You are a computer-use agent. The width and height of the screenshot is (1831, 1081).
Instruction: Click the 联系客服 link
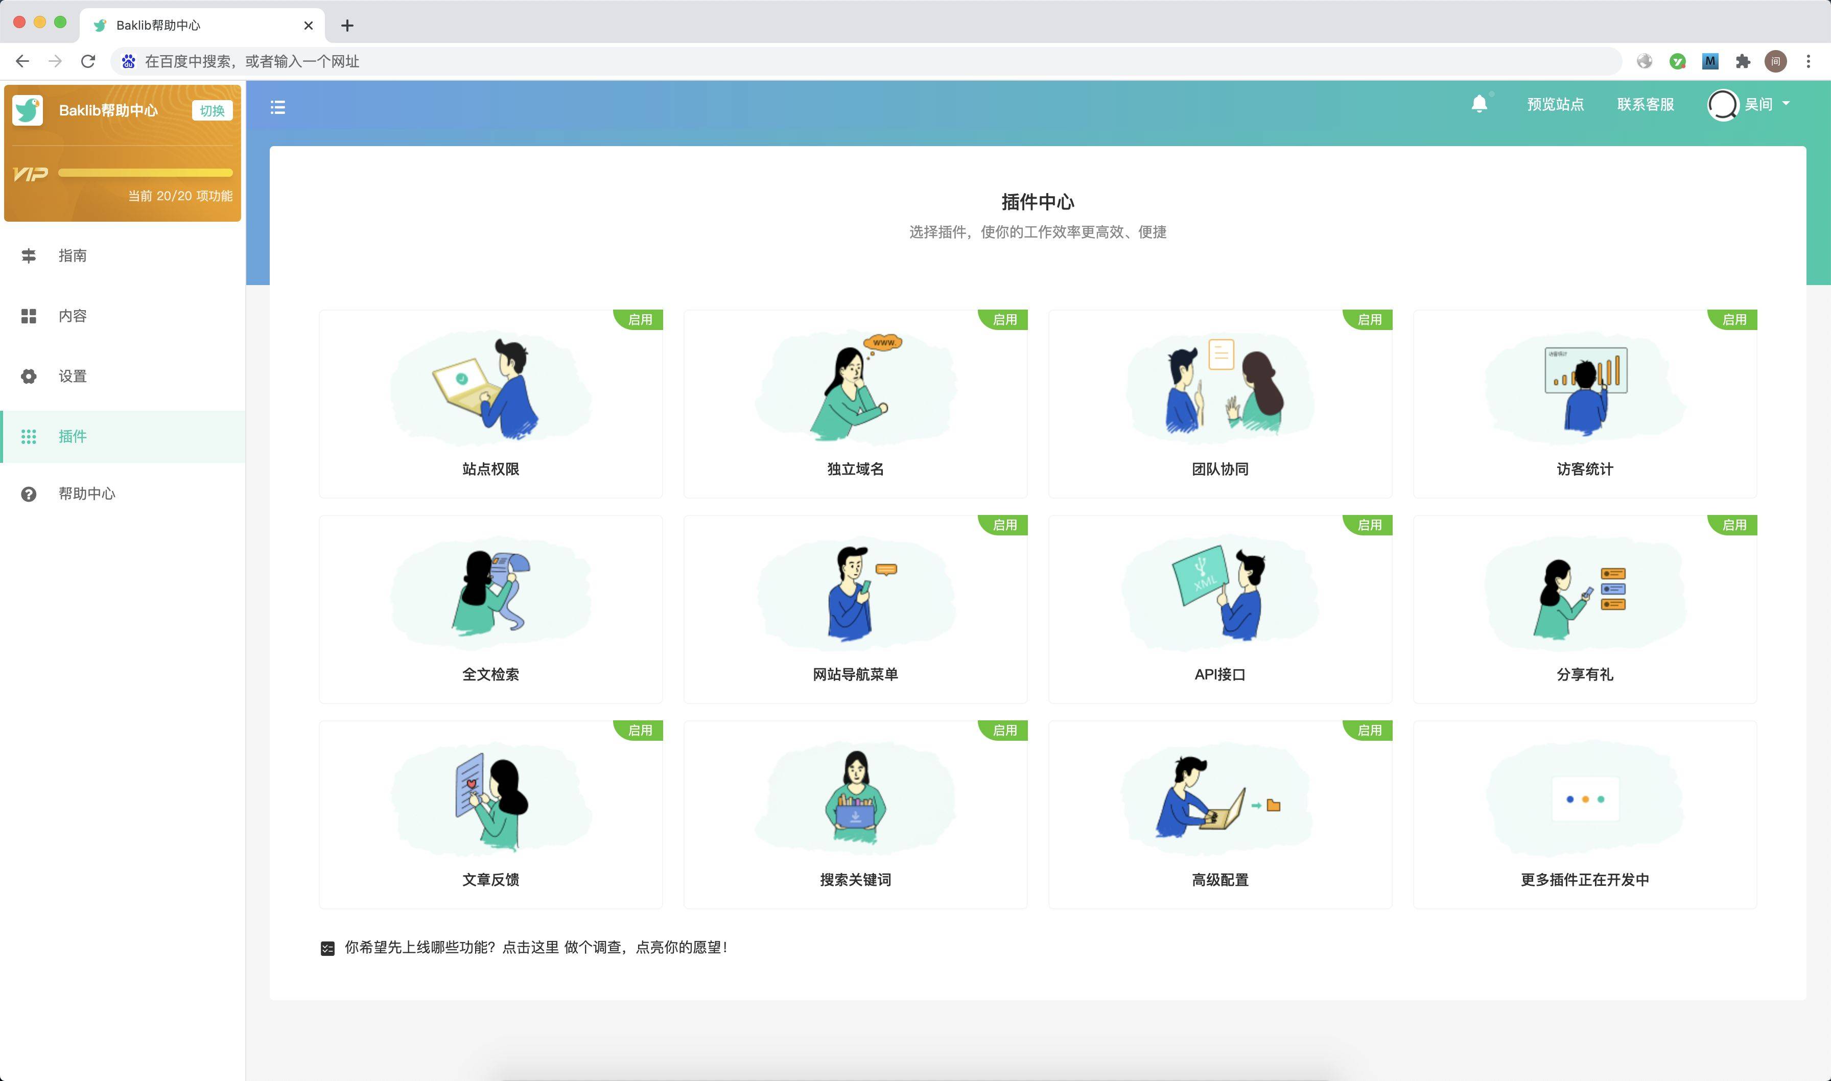coord(1645,104)
